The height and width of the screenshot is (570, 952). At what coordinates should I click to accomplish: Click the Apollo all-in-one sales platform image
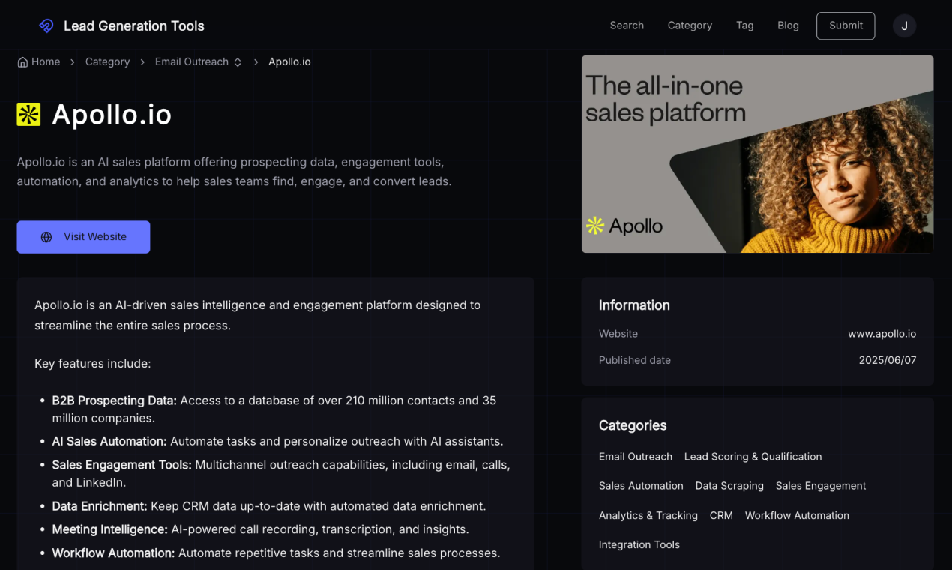pyautogui.click(x=757, y=154)
